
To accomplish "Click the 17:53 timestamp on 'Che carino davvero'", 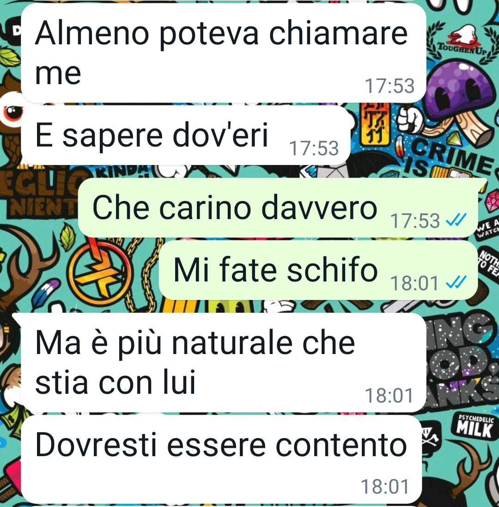I will tap(415, 221).
